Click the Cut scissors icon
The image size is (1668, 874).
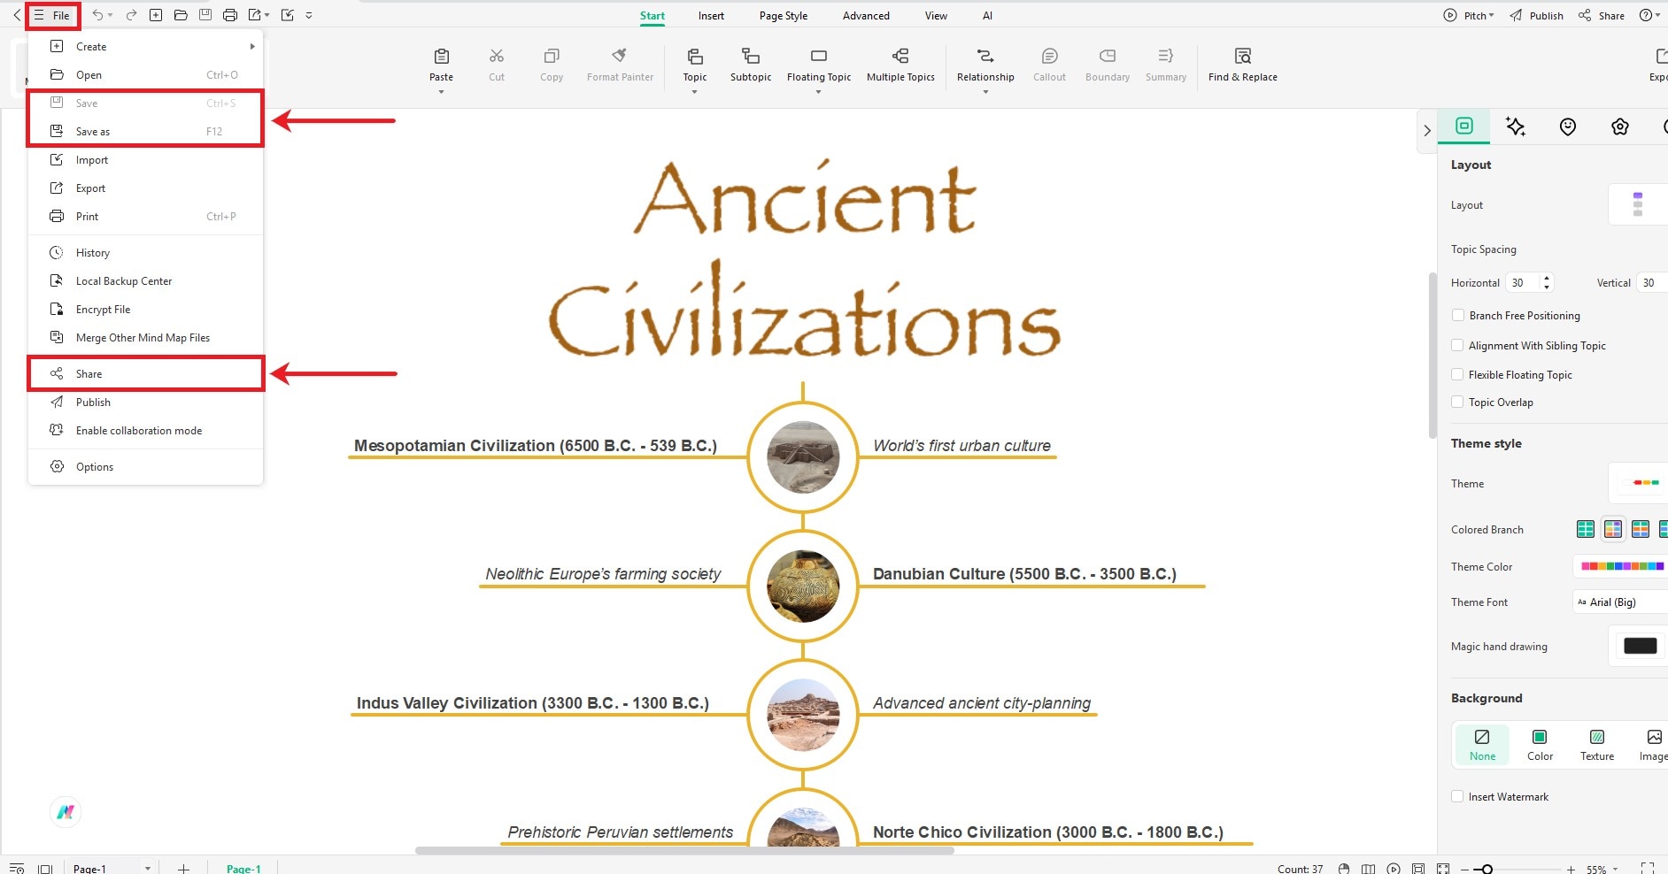point(497,57)
